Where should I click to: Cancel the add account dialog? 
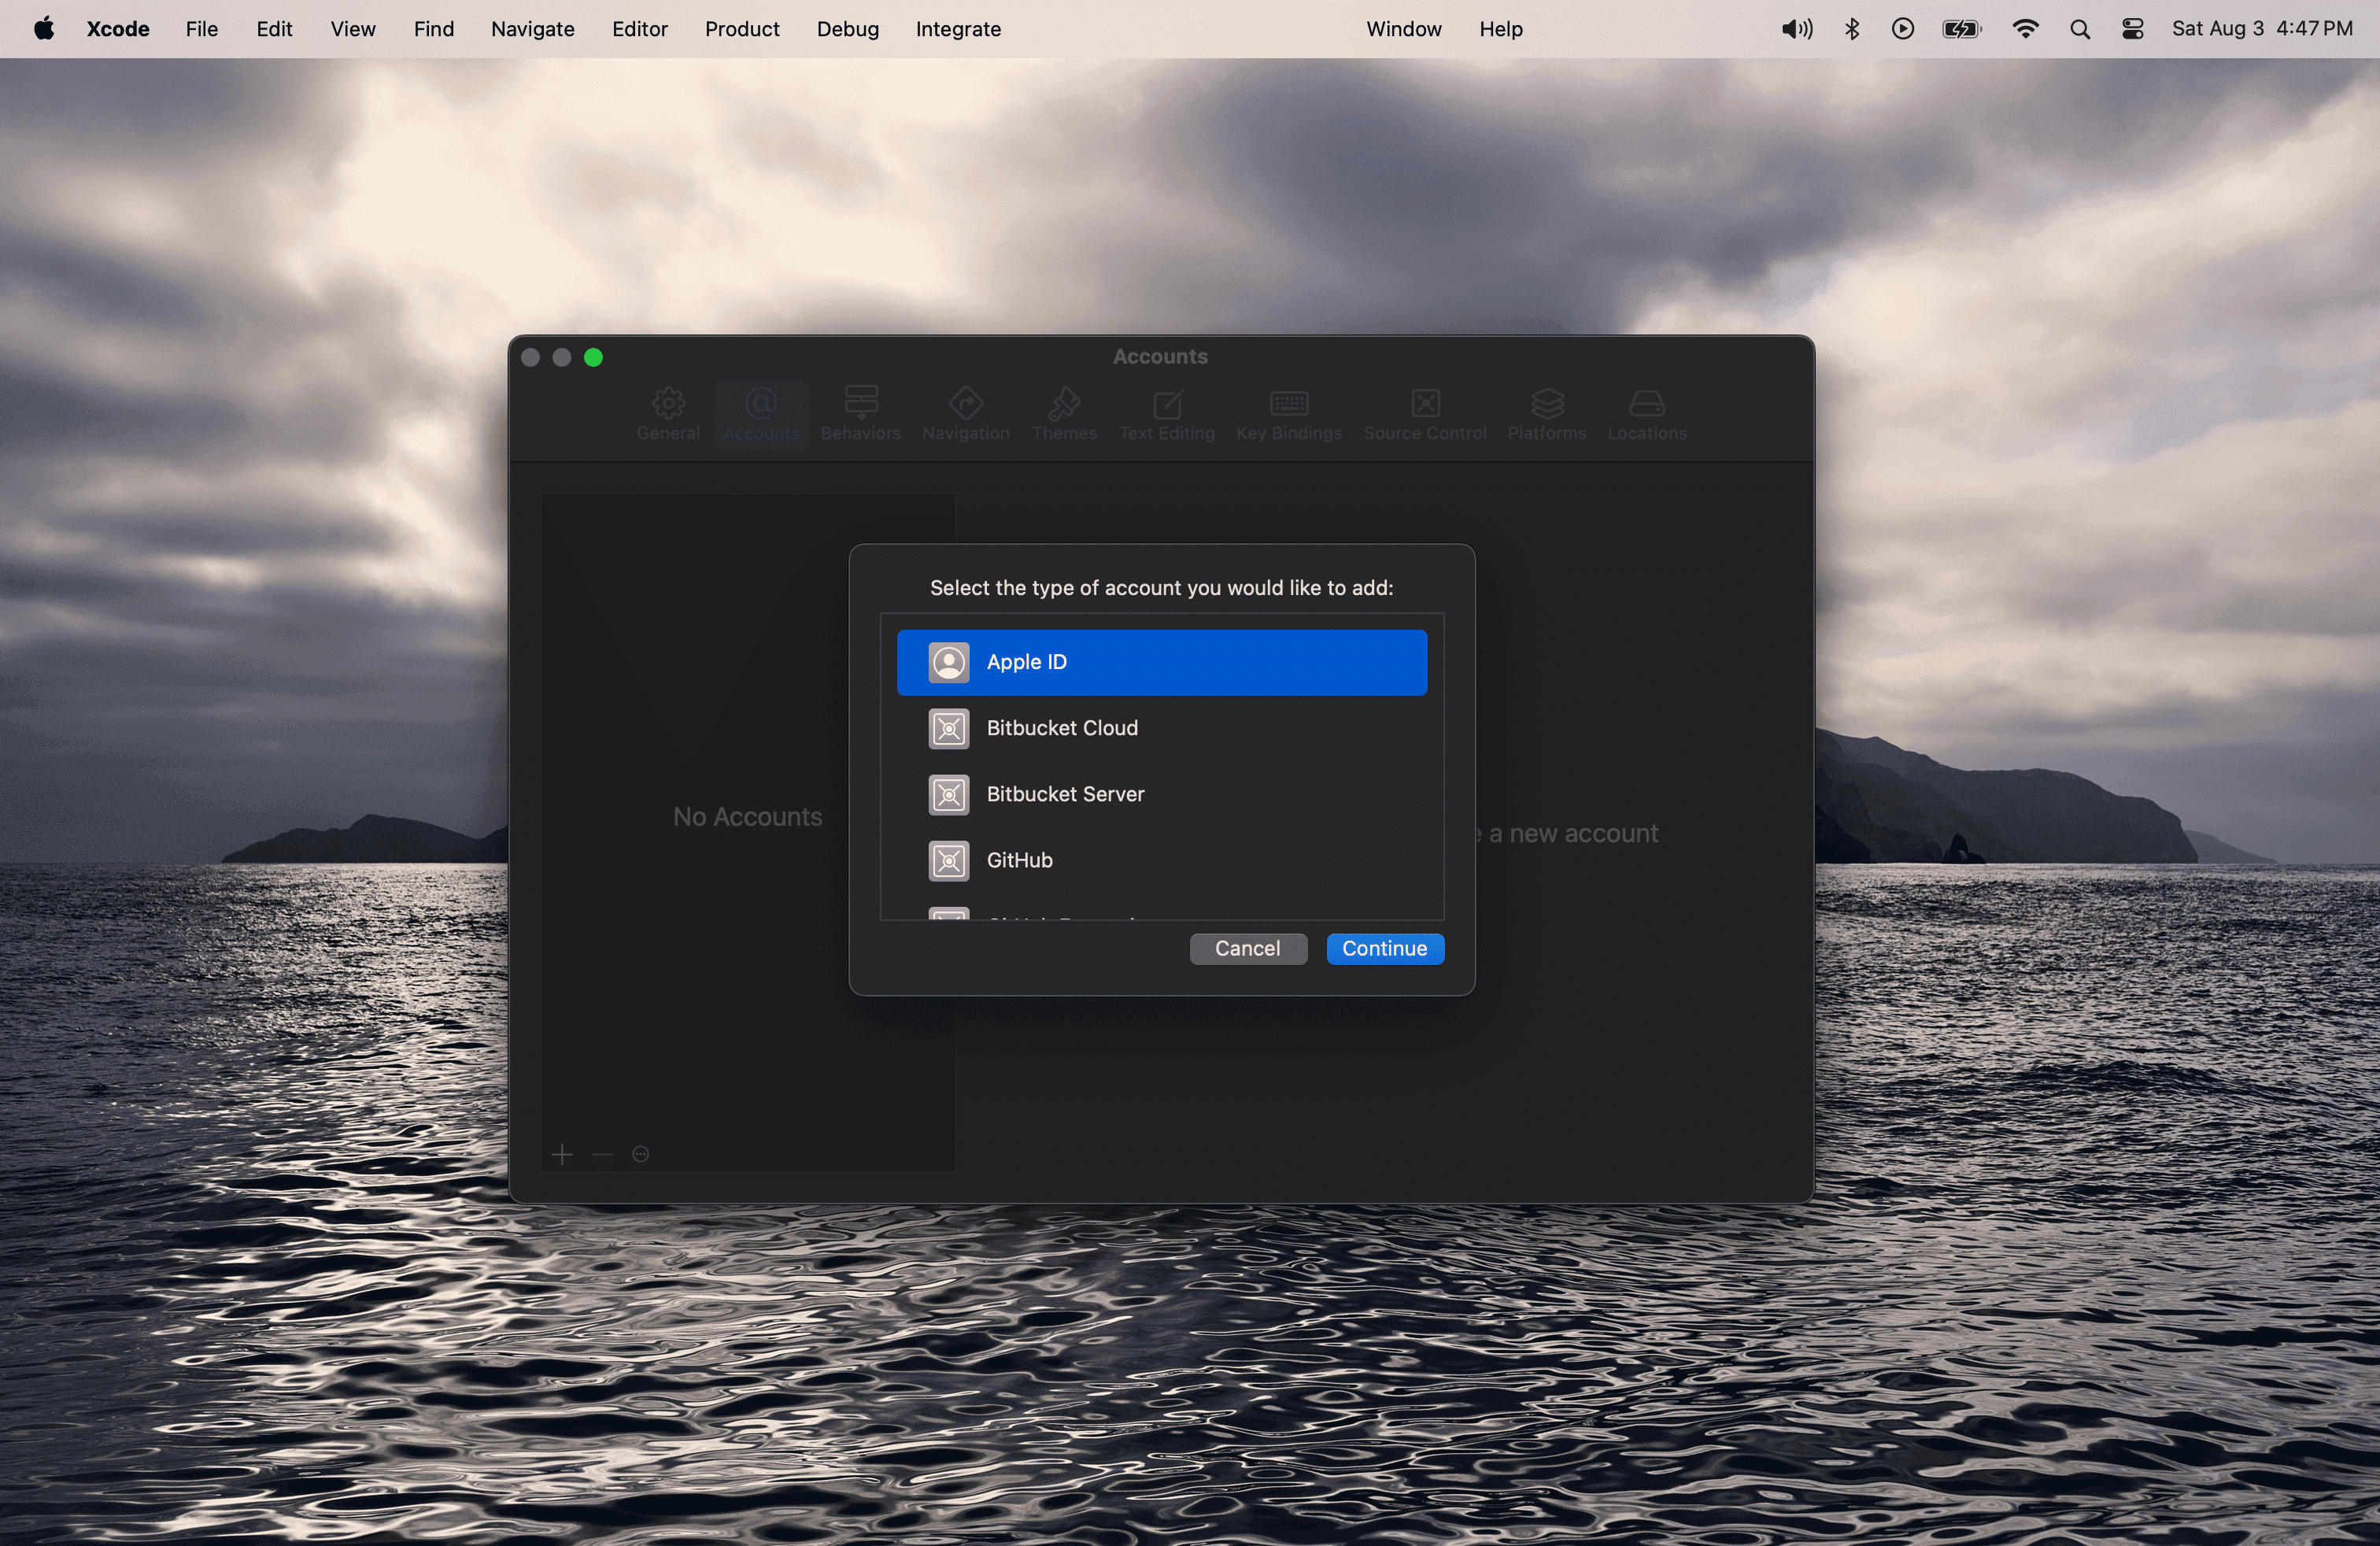pos(1248,948)
